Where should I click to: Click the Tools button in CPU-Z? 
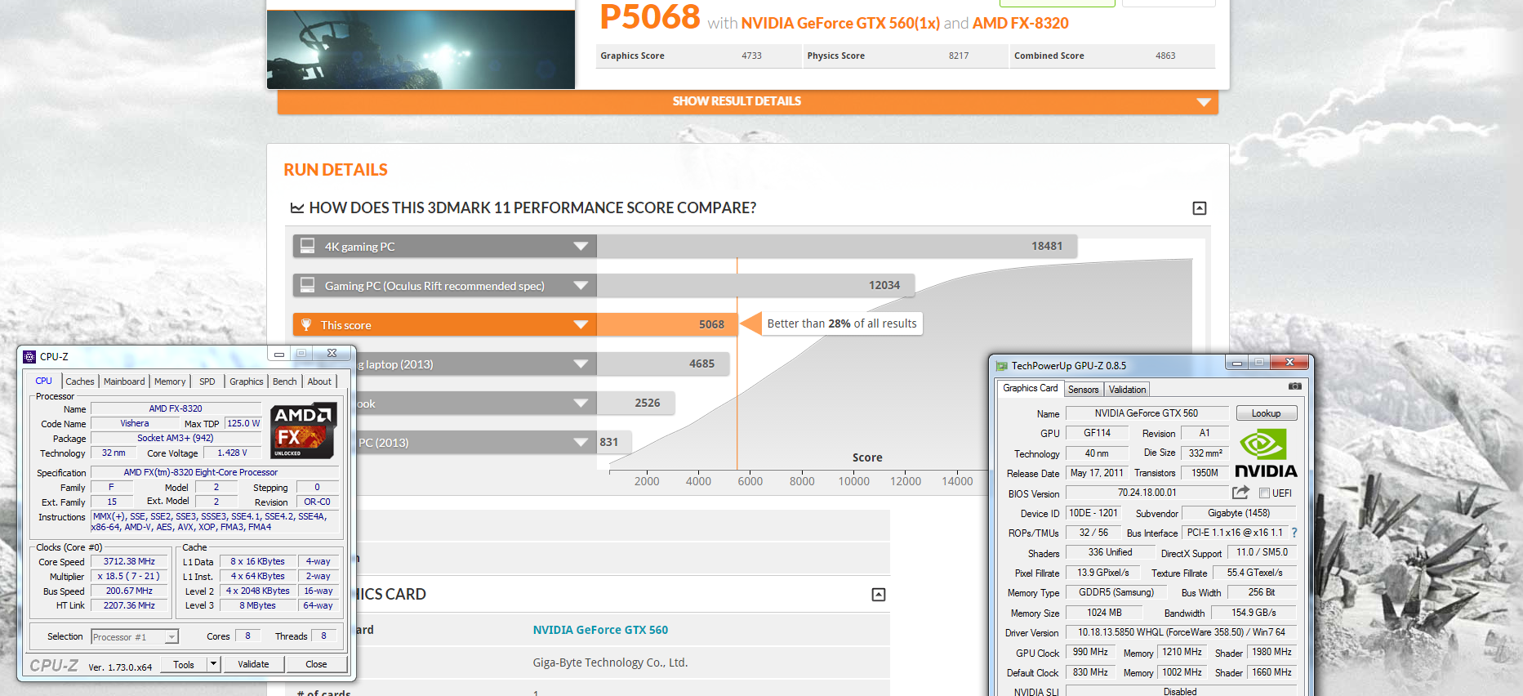(184, 664)
